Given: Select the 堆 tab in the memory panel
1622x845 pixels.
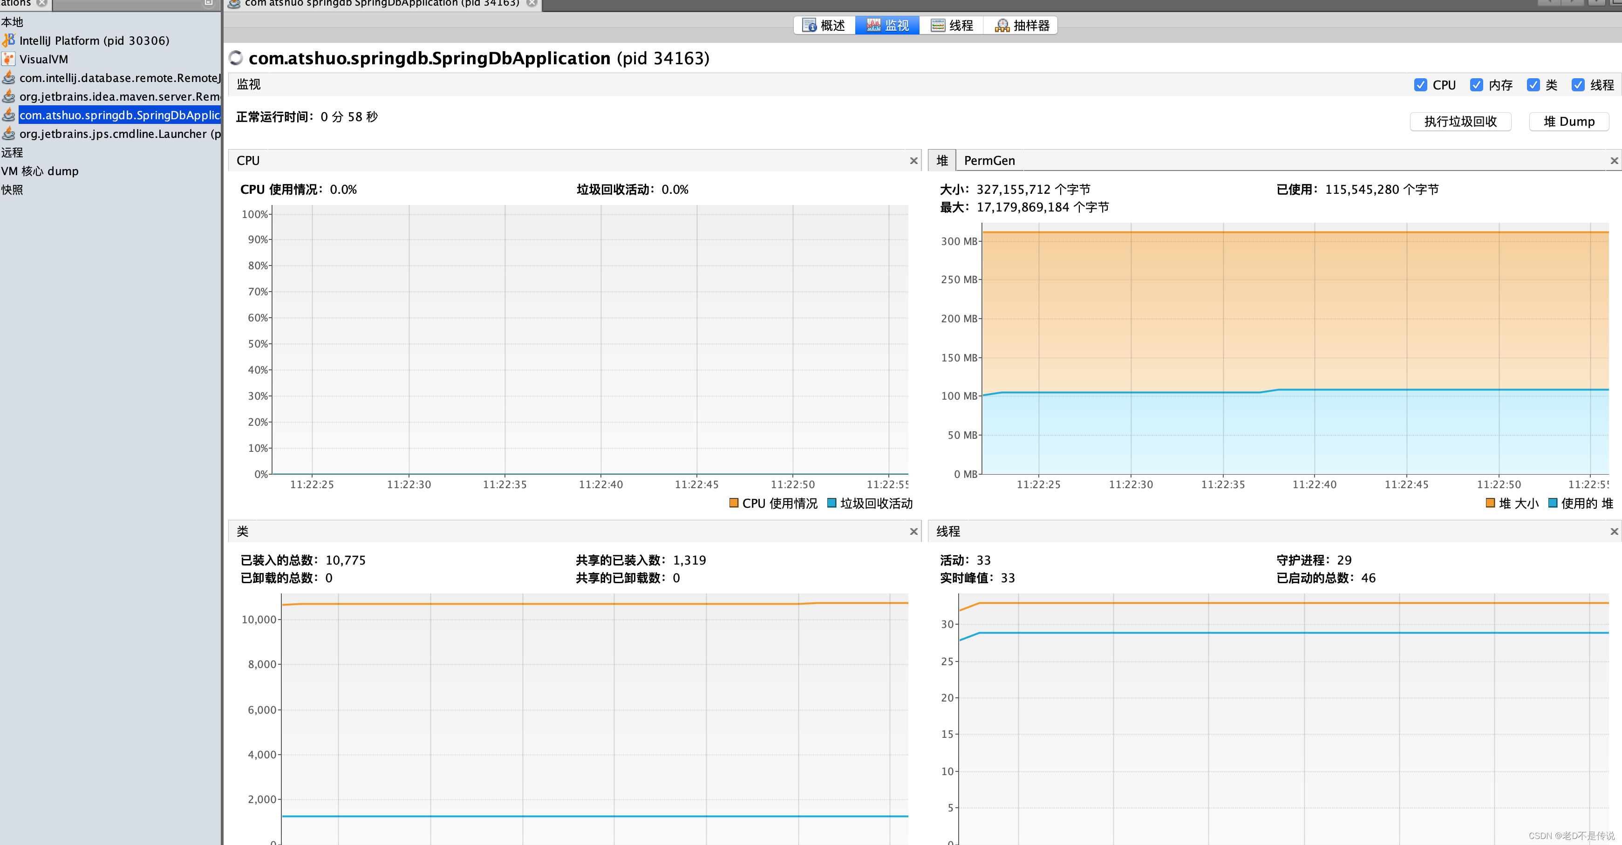Looking at the screenshot, I should [x=942, y=161].
